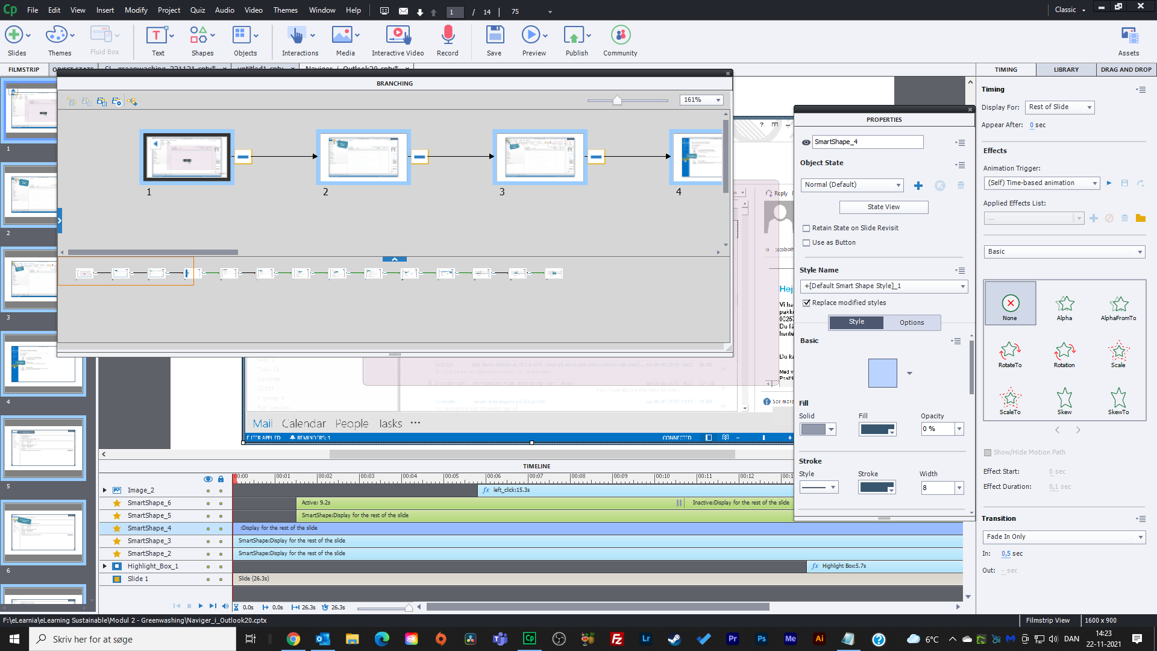Open the Themes menu in menu bar

pos(285,10)
